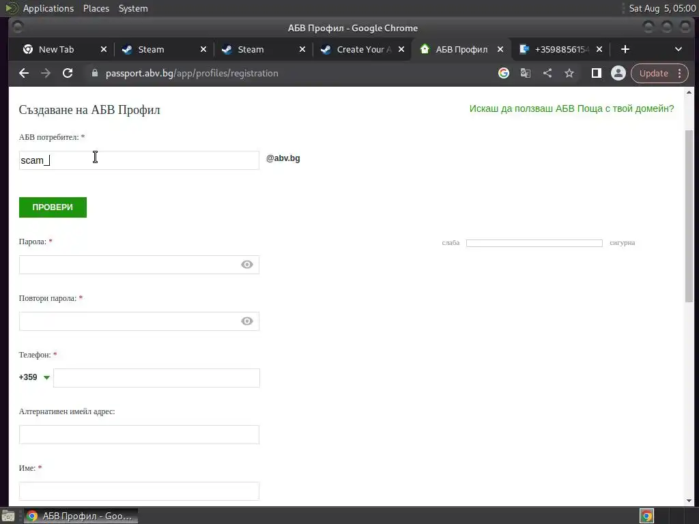Open the translate page icon

click(x=526, y=73)
